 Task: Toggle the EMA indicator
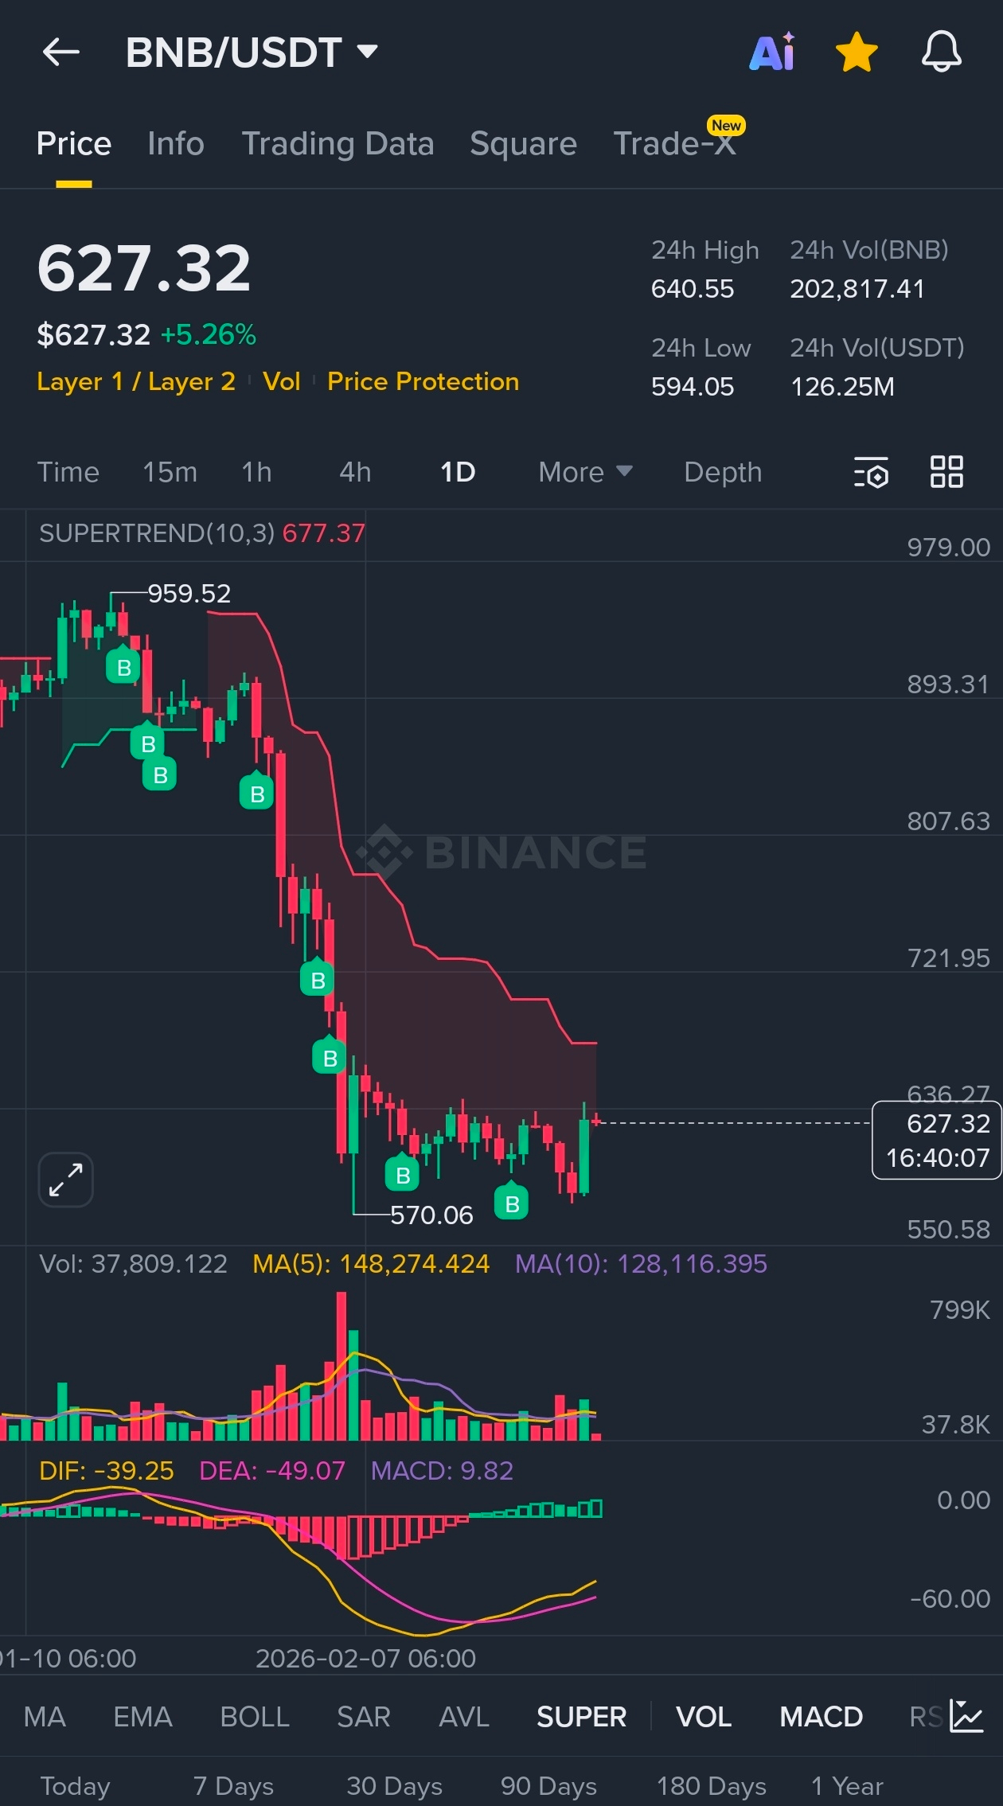click(x=142, y=1717)
